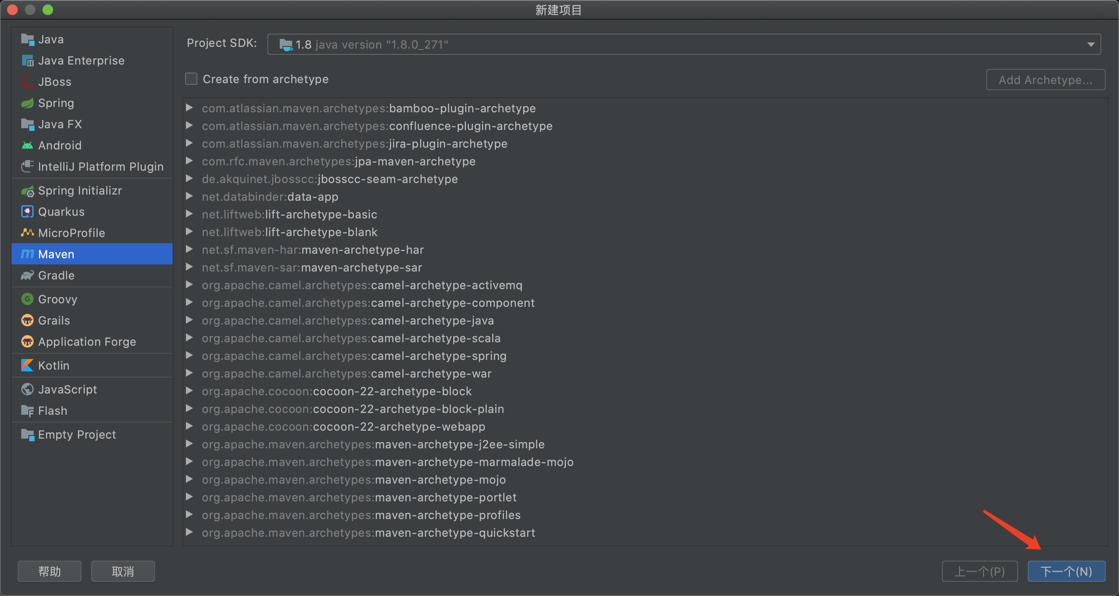Expand jbosscc-seam-archetype entry
The image size is (1119, 596).
(189, 179)
